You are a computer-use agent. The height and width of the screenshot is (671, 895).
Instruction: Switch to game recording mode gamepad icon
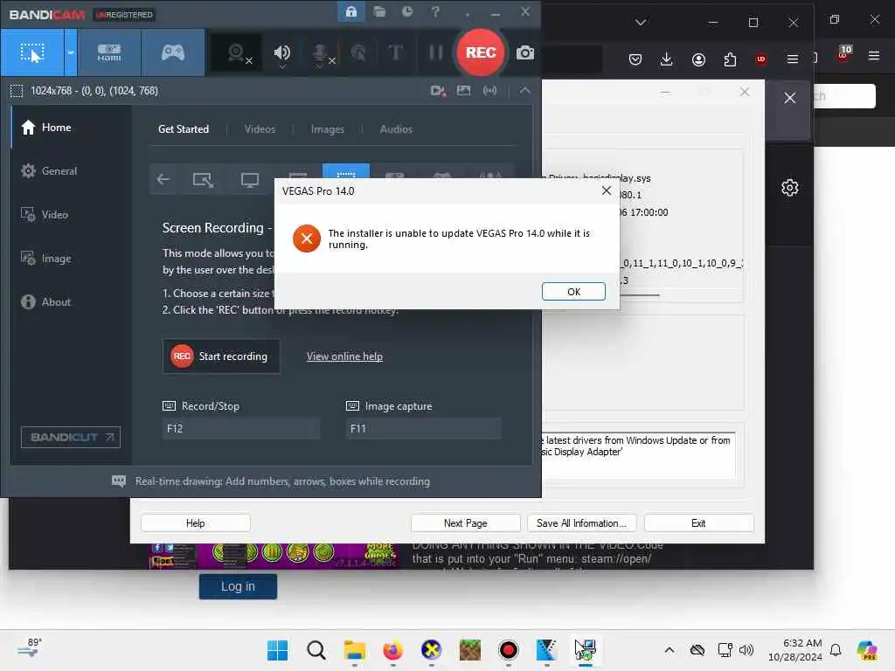172,53
